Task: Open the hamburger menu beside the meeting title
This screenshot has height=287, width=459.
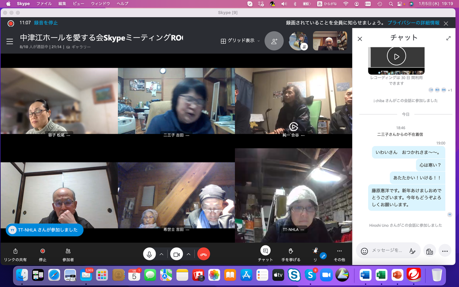Action: pos(10,42)
